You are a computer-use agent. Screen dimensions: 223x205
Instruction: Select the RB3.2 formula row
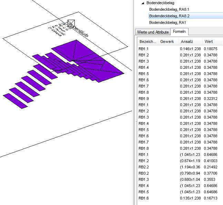[x=180, y=173]
